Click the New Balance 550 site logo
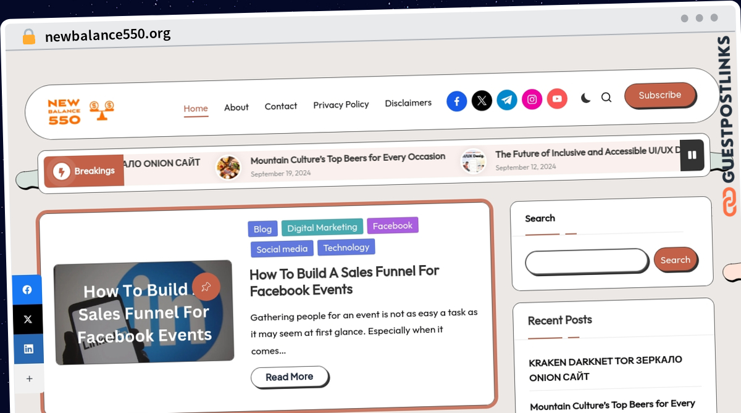 pos(81,112)
